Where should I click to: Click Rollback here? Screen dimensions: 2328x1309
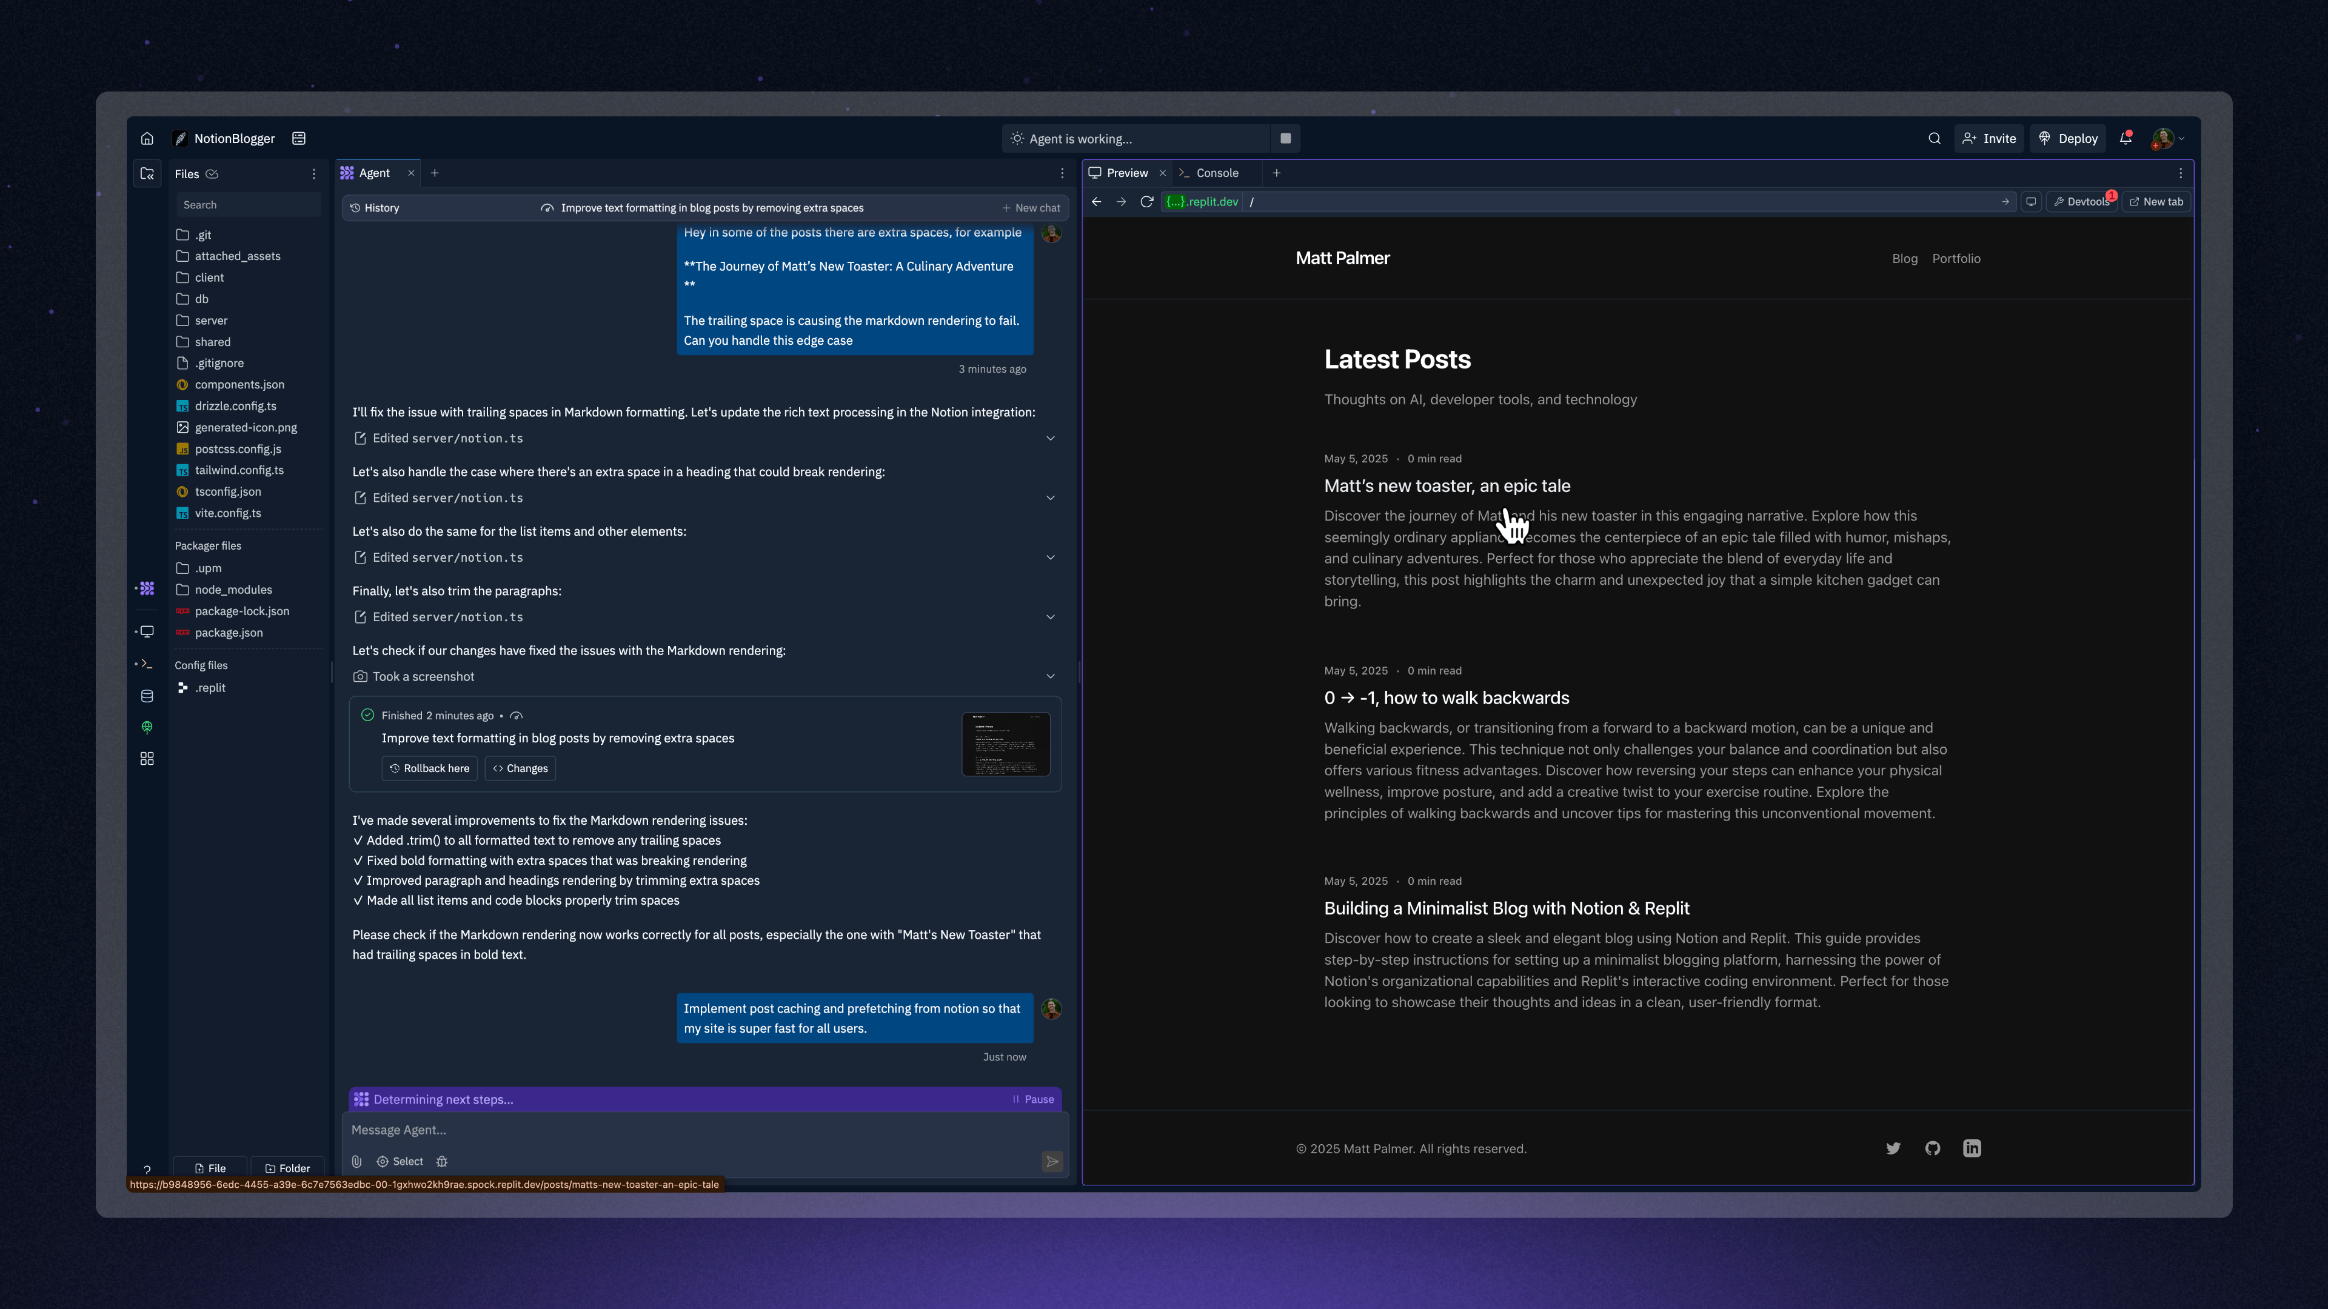point(429,768)
